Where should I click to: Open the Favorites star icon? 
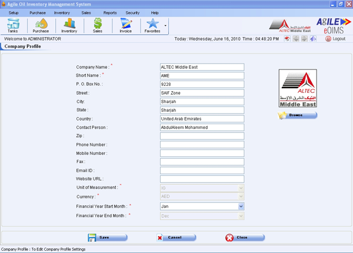[x=152, y=25]
